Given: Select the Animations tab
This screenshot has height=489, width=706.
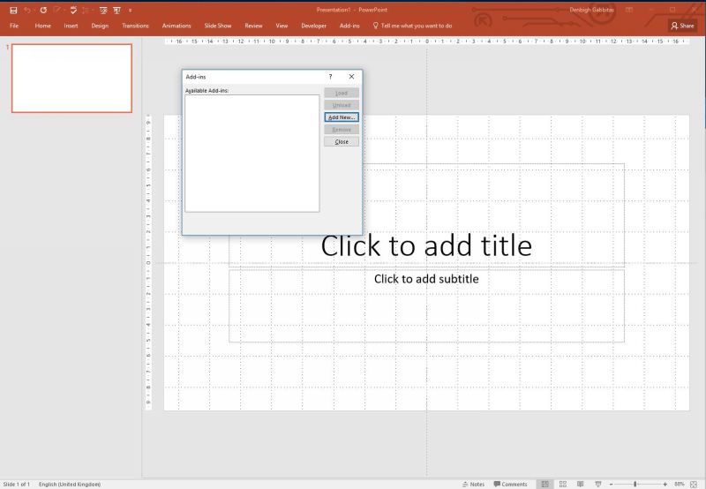Looking at the screenshot, I should 176,26.
